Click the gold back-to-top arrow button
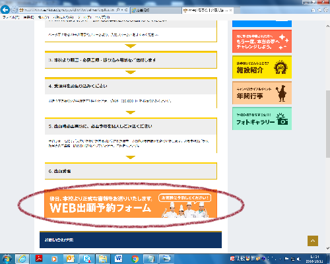 coord(313,241)
